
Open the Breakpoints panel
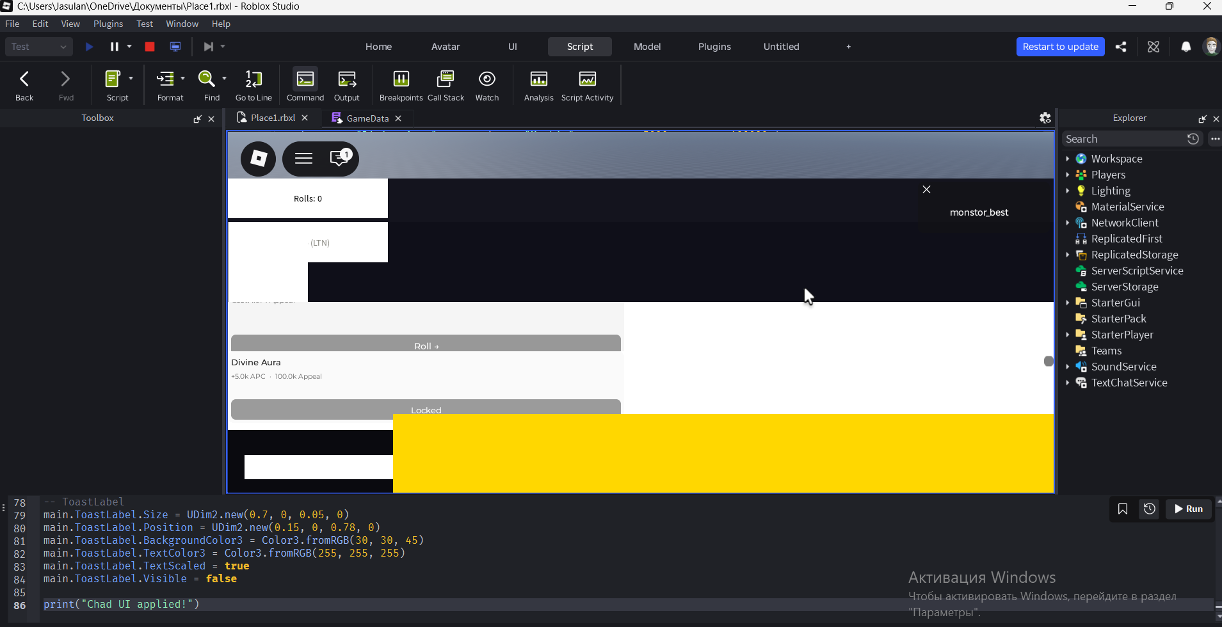click(401, 85)
